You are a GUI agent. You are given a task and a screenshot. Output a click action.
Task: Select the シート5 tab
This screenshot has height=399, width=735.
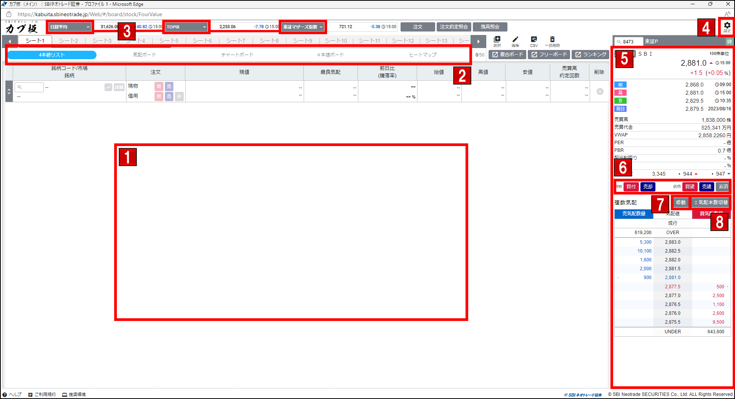tap(169, 41)
